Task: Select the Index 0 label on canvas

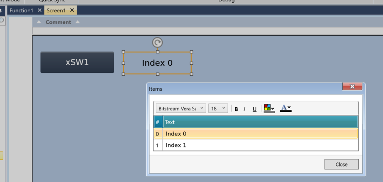Action: pos(157,63)
